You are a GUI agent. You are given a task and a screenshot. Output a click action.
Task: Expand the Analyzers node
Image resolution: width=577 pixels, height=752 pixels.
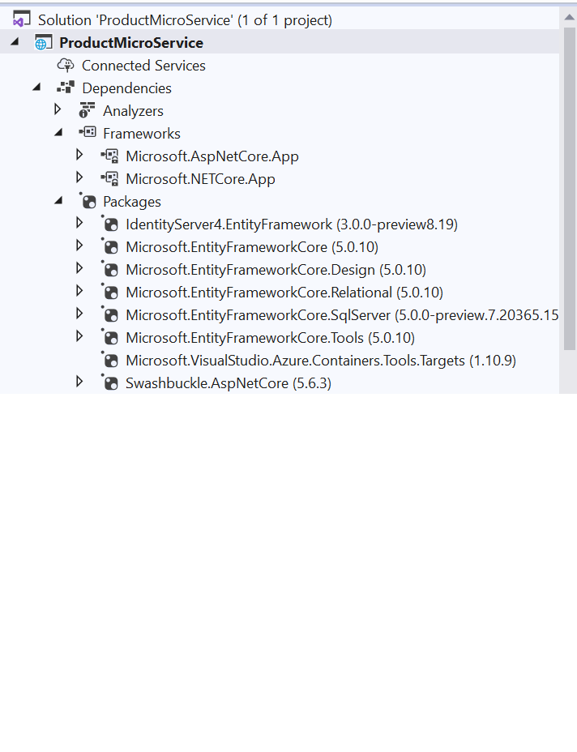click(x=57, y=110)
